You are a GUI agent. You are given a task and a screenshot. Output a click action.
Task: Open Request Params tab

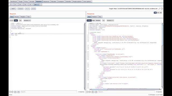click(17, 17)
